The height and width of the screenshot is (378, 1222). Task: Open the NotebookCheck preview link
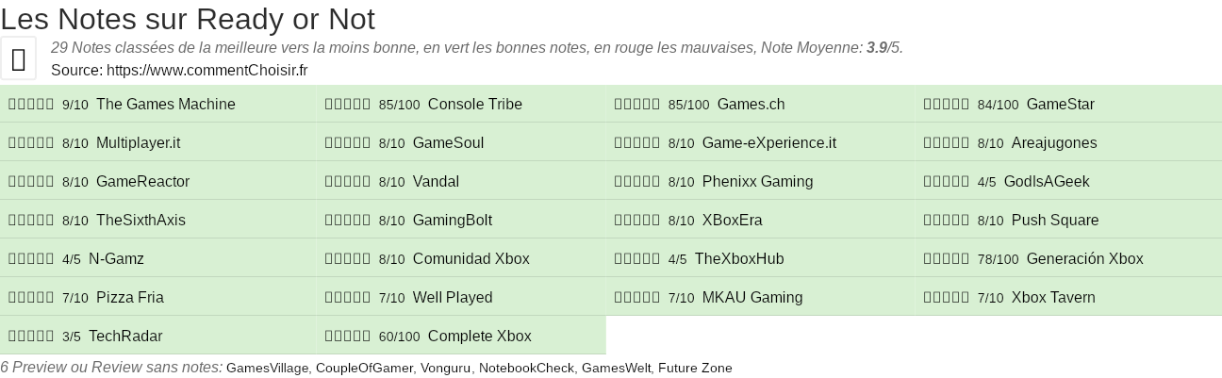(526, 369)
